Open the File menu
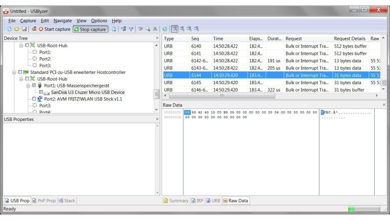Image resolution: width=390 pixels, height=220 pixels. coord(12,20)
